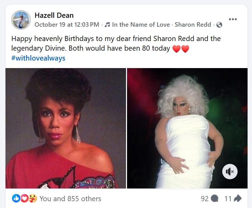Open Hazell Dean's profile name link

(54, 15)
